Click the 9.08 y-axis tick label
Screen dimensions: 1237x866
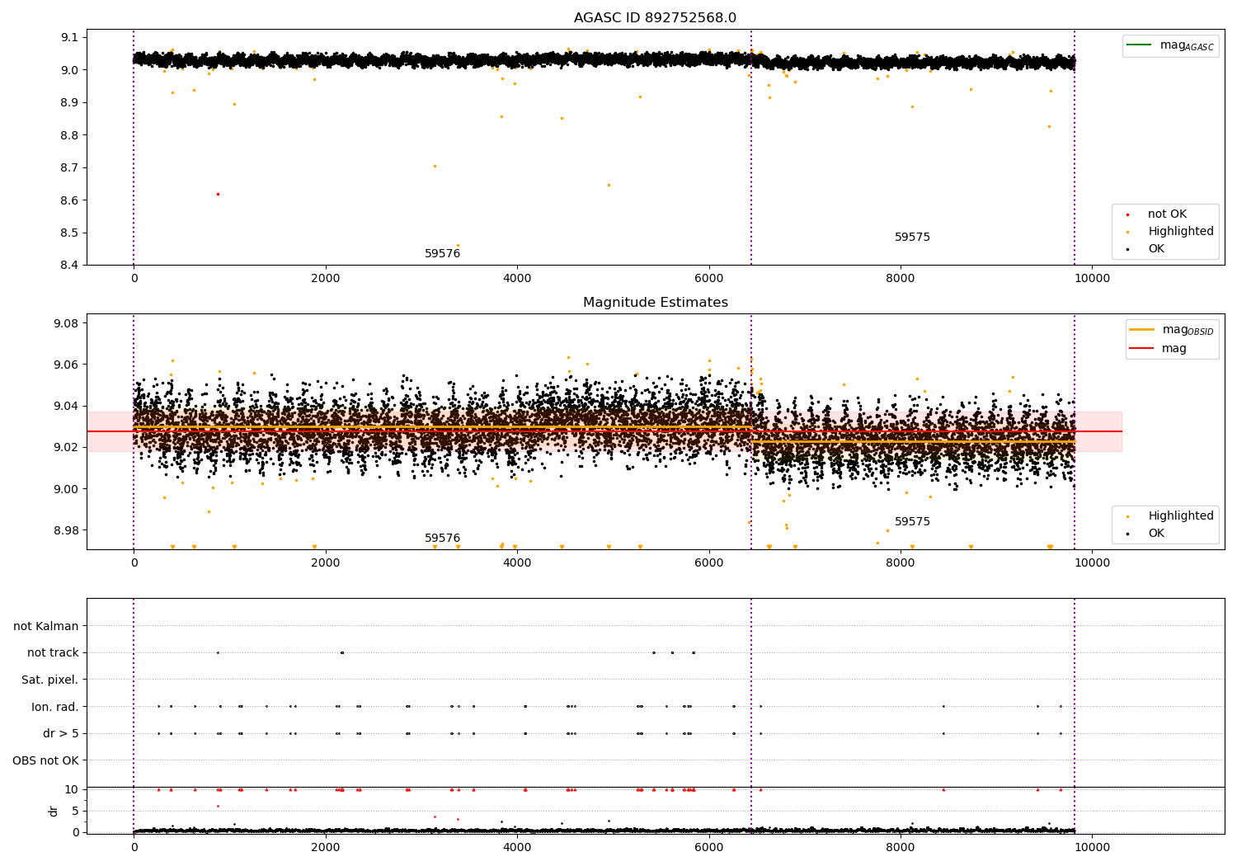click(x=66, y=323)
